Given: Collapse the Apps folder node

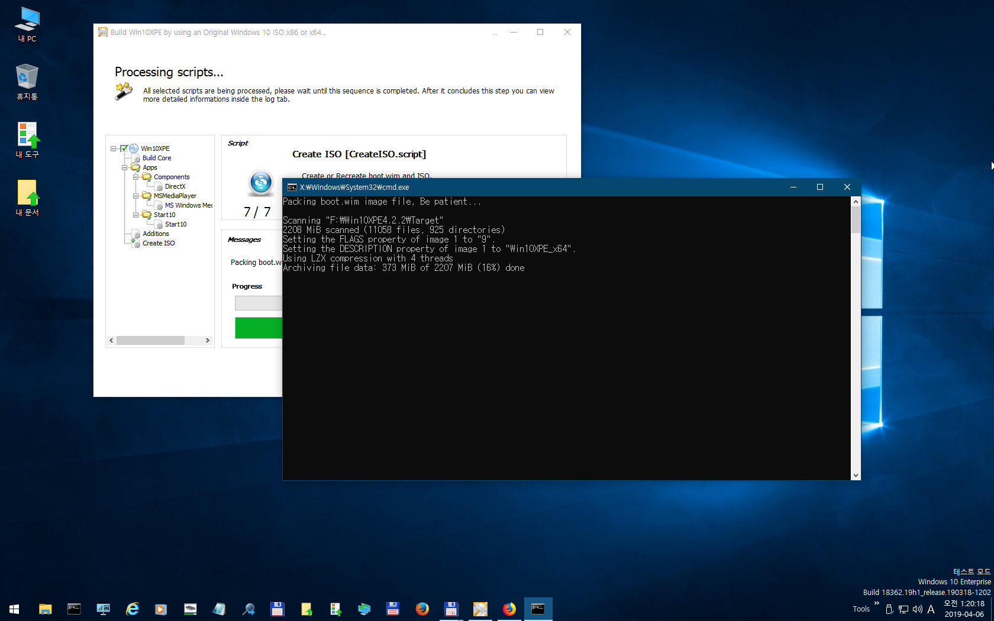Looking at the screenshot, I should pyautogui.click(x=124, y=167).
